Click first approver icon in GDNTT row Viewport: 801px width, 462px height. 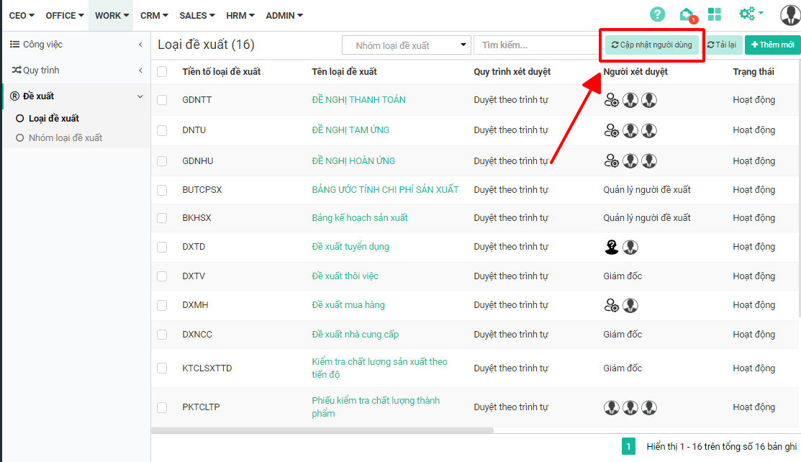coord(611,100)
